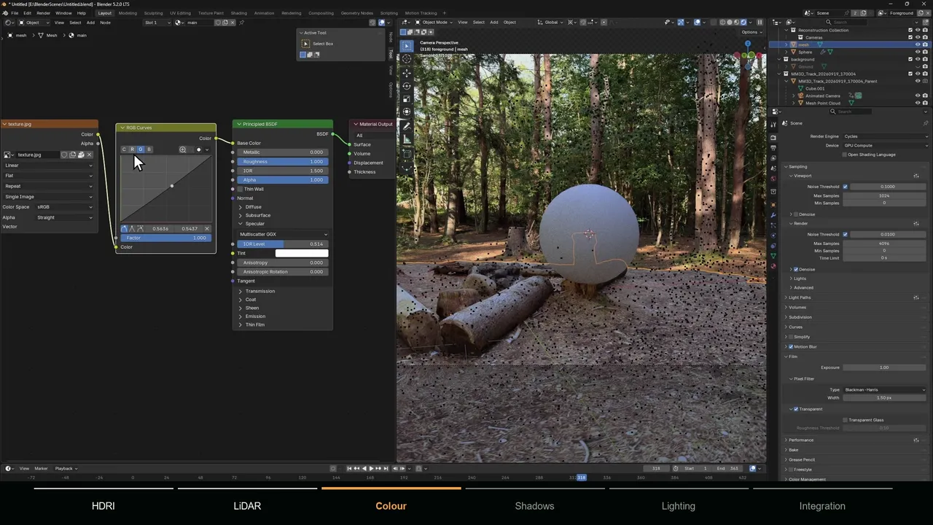The height and width of the screenshot is (525, 933).
Task: Open the File menu
Action: click(15, 13)
